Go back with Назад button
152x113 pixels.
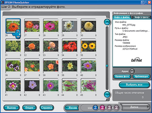click(72, 108)
